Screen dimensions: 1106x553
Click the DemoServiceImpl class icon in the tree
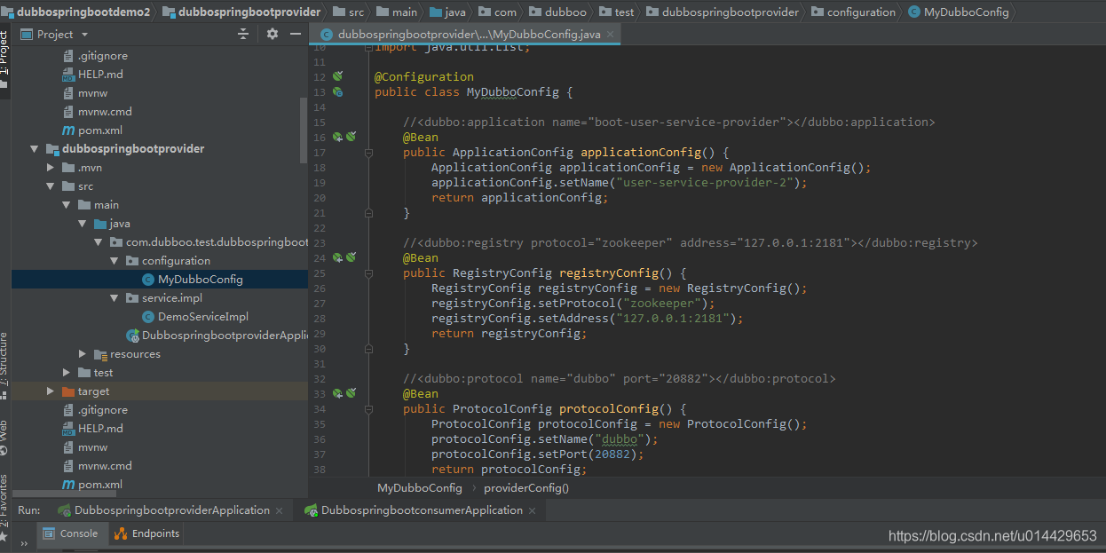tap(148, 317)
